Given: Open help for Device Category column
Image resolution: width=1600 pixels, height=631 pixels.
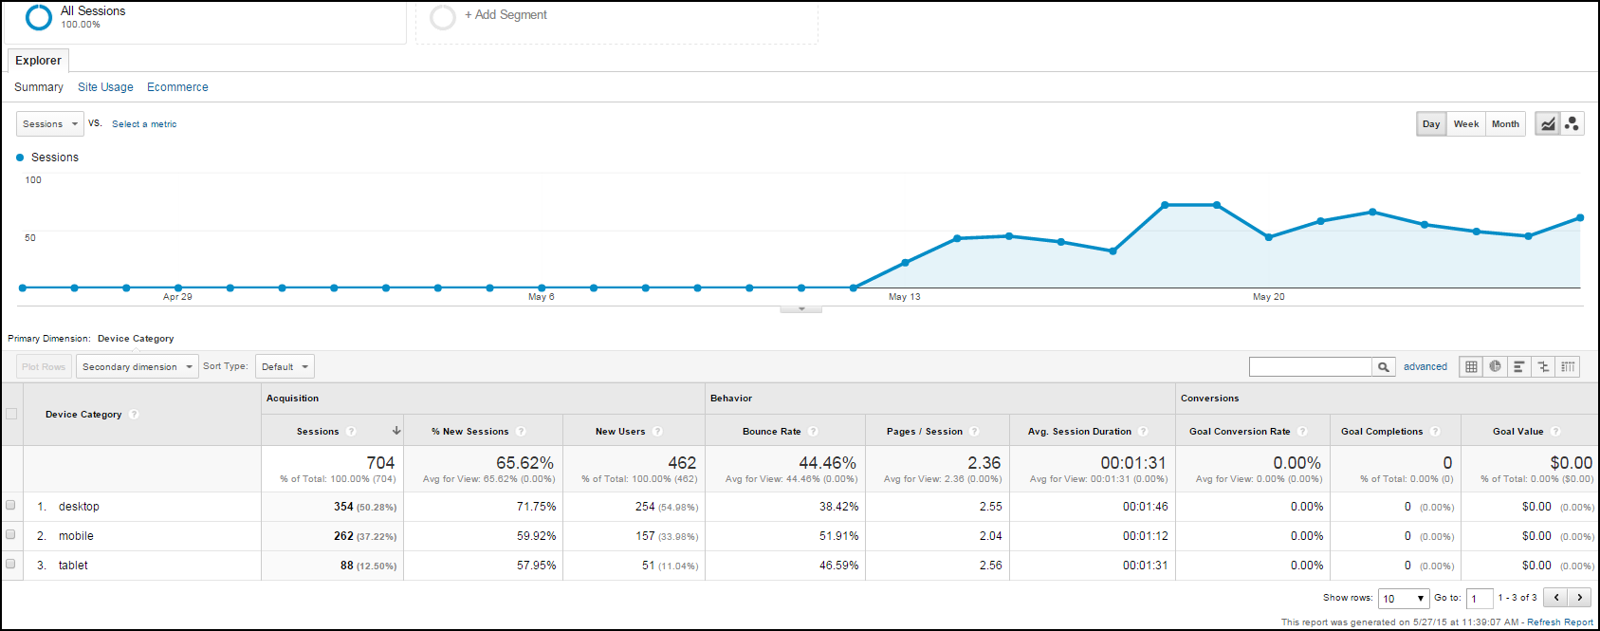Looking at the screenshot, I should [134, 415].
